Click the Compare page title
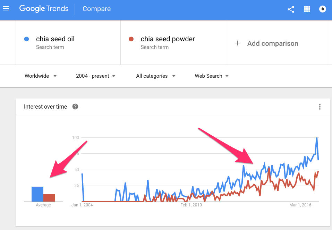Image resolution: width=332 pixels, height=230 pixels. pyautogui.click(x=96, y=9)
